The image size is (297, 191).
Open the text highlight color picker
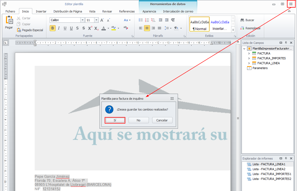pos(118,28)
